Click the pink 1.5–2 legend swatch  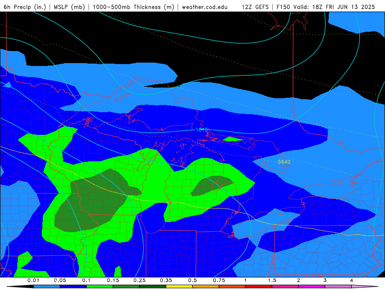coord(285,287)
